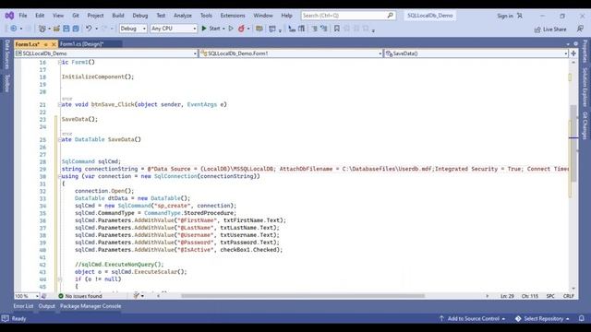Close the Form1.cs tab

[54, 44]
